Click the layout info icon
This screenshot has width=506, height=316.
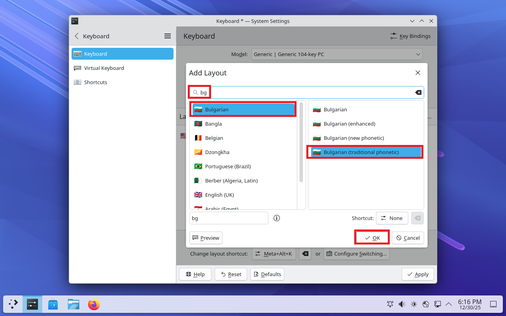pyautogui.click(x=277, y=218)
